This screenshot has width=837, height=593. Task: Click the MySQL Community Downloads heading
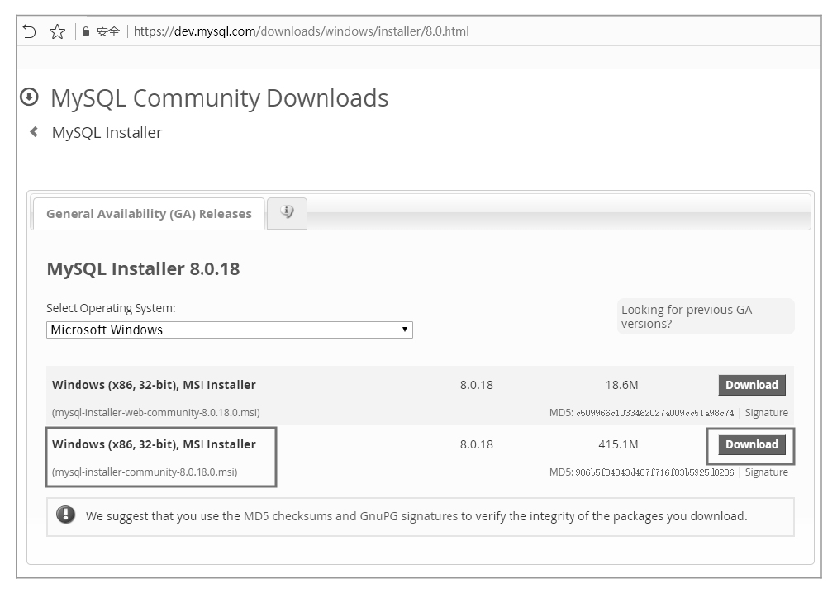[219, 97]
